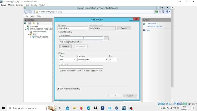Click the Site name input field
This screenshot has height=111, width=197.
click(73, 28)
